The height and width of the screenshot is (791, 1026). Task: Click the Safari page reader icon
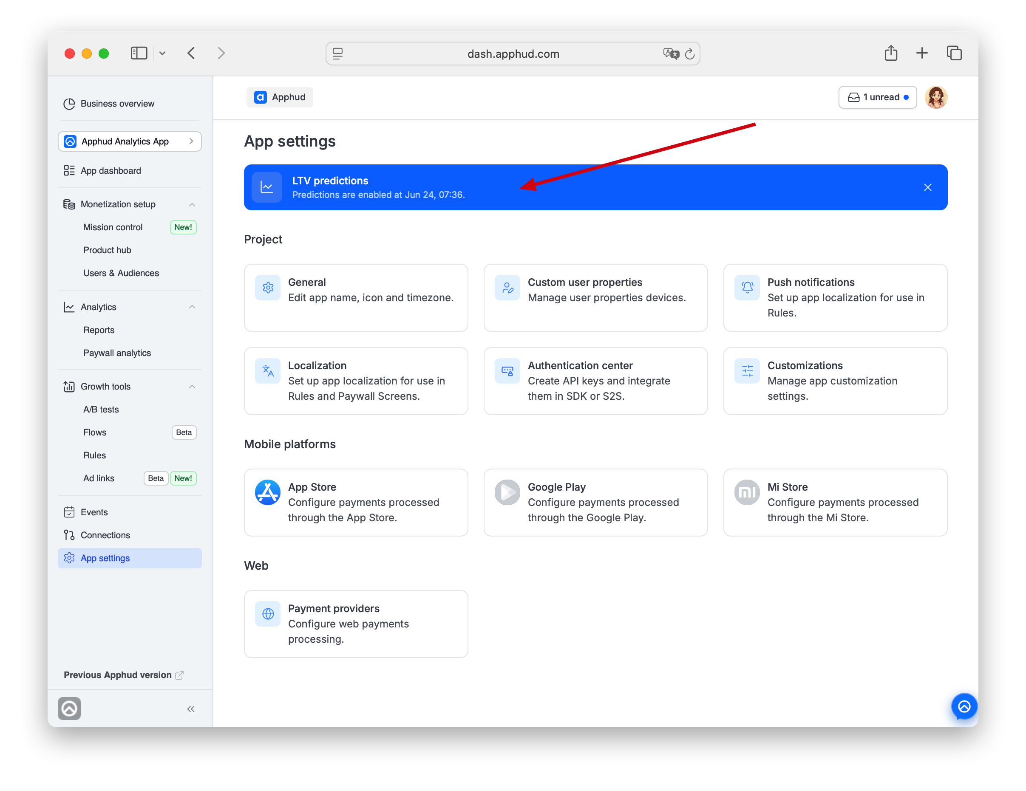click(x=338, y=54)
